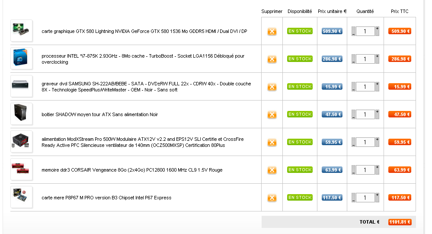
Task: Remove the GTX 580 Lightning graphics card
Action: (x=272, y=32)
